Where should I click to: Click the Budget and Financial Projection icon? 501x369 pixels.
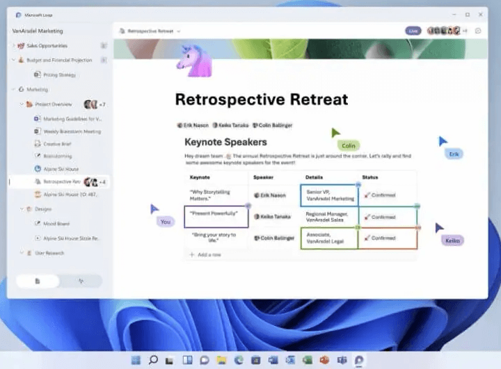click(x=21, y=60)
